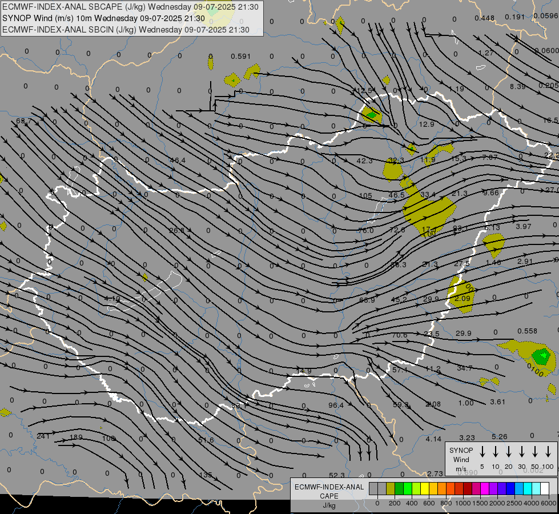Viewport: 559px width, 514px height.
Task: Click the map value 14.9
Action: [304, 371]
